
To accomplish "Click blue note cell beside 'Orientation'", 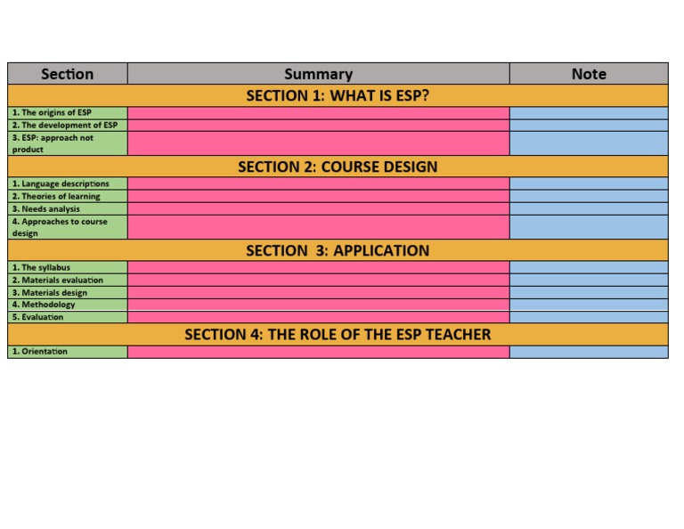I will (x=589, y=352).
